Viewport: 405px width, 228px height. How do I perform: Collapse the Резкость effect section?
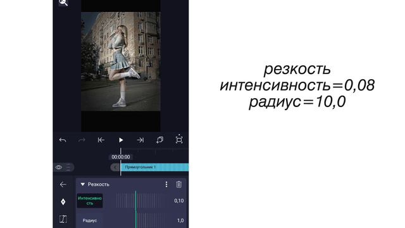coord(83,184)
